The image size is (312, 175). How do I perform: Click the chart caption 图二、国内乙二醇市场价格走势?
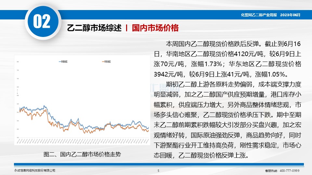(x=82, y=154)
